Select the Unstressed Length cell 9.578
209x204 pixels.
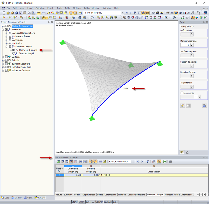point(73,175)
